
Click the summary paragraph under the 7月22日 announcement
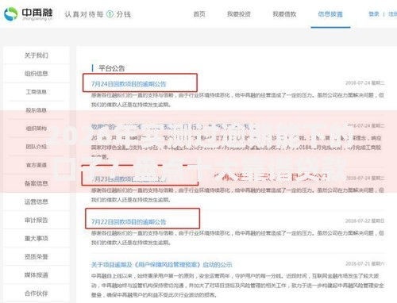(x=237, y=238)
